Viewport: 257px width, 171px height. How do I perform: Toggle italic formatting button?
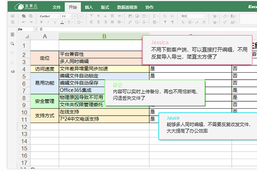47,22
